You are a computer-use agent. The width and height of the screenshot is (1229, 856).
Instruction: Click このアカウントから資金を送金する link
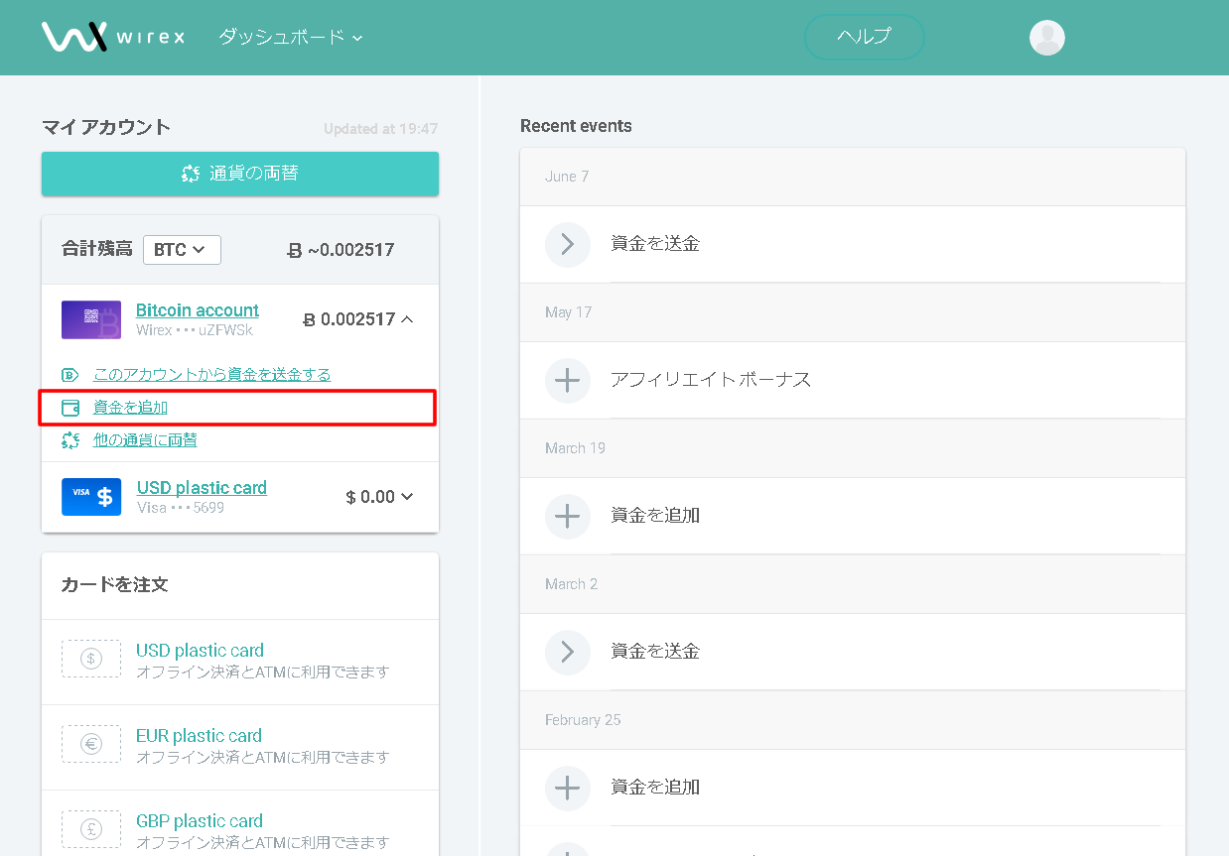coord(211,375)
